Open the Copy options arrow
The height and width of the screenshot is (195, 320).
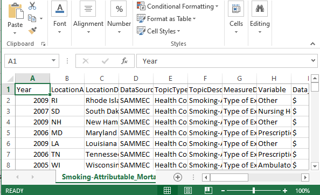coord(41,18)
